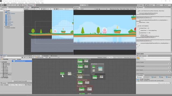Image resolution: width=172 pixels, height=96 pixels.
Task: Click the Project search by type icon
Action: click(22, 58)
